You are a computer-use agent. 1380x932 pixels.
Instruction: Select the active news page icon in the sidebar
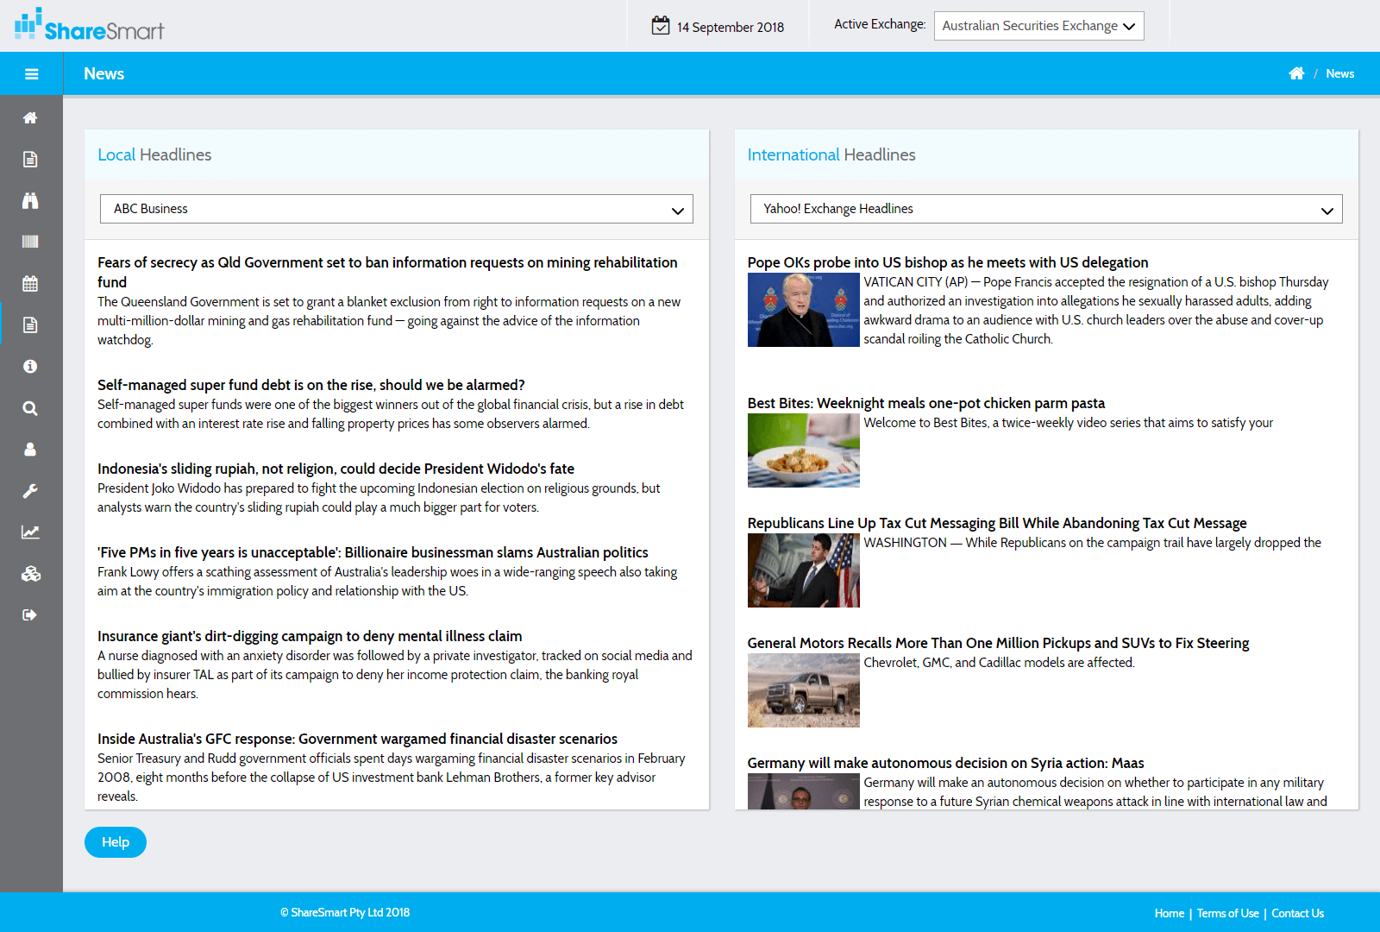tap(30, 324)
